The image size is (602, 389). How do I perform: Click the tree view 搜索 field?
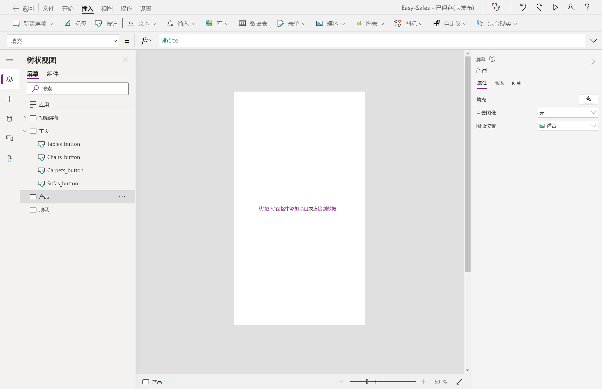(78, 89)
